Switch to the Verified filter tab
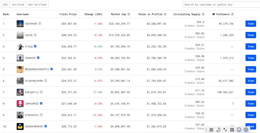The width and height of the screenshot is (260, 133). (18, 5)
